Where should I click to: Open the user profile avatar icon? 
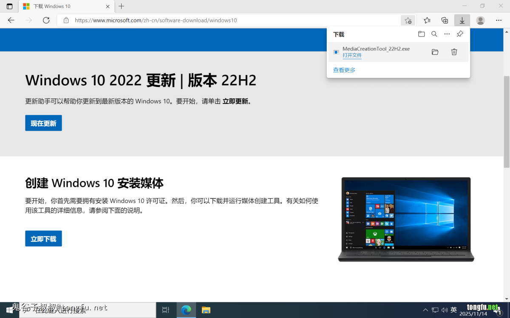point(480,20)
